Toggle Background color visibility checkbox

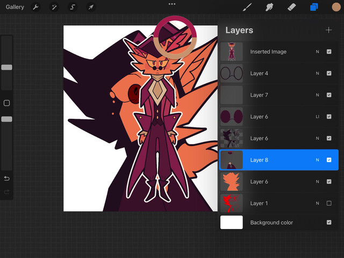click(329, 223)
